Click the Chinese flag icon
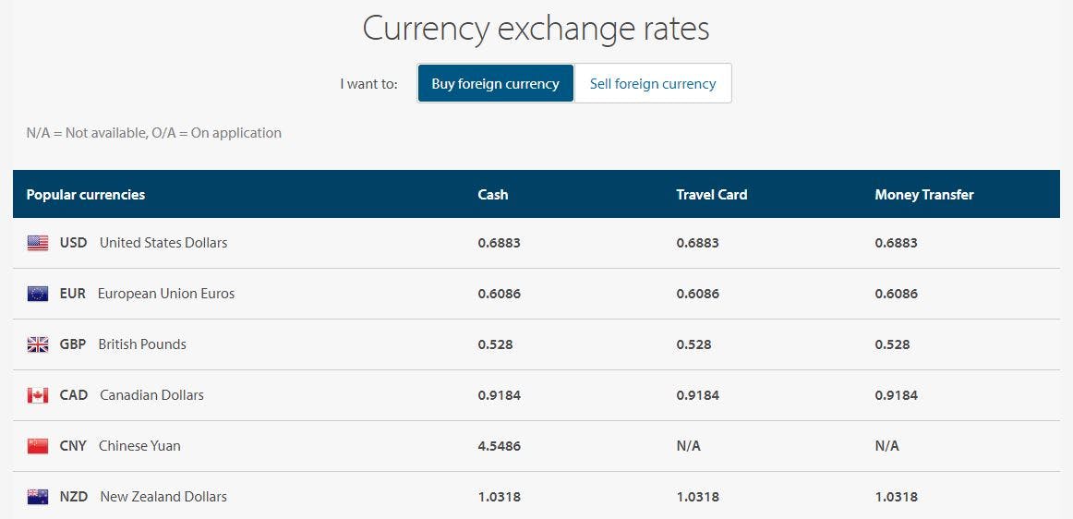Screen dimensions: 1073x519 click(38, 446)
